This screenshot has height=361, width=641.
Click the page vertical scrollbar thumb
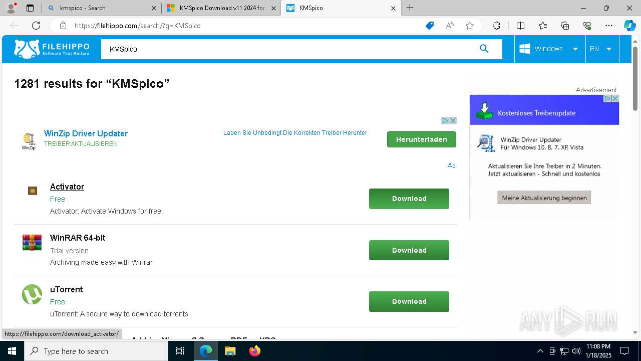pos(635,78)
